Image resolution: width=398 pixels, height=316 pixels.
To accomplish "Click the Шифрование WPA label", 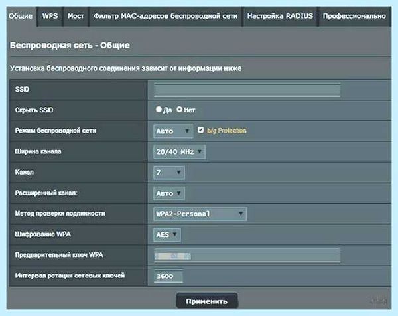I will pos(42,234).
